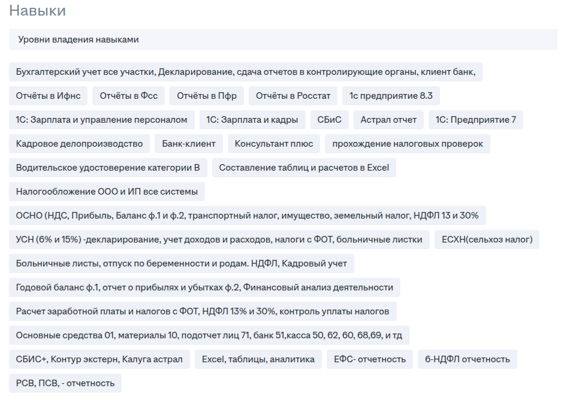Select the 'ЕСХН(сельхоз налог)' tag
561x400 pixels.
(x=487, y=240)
